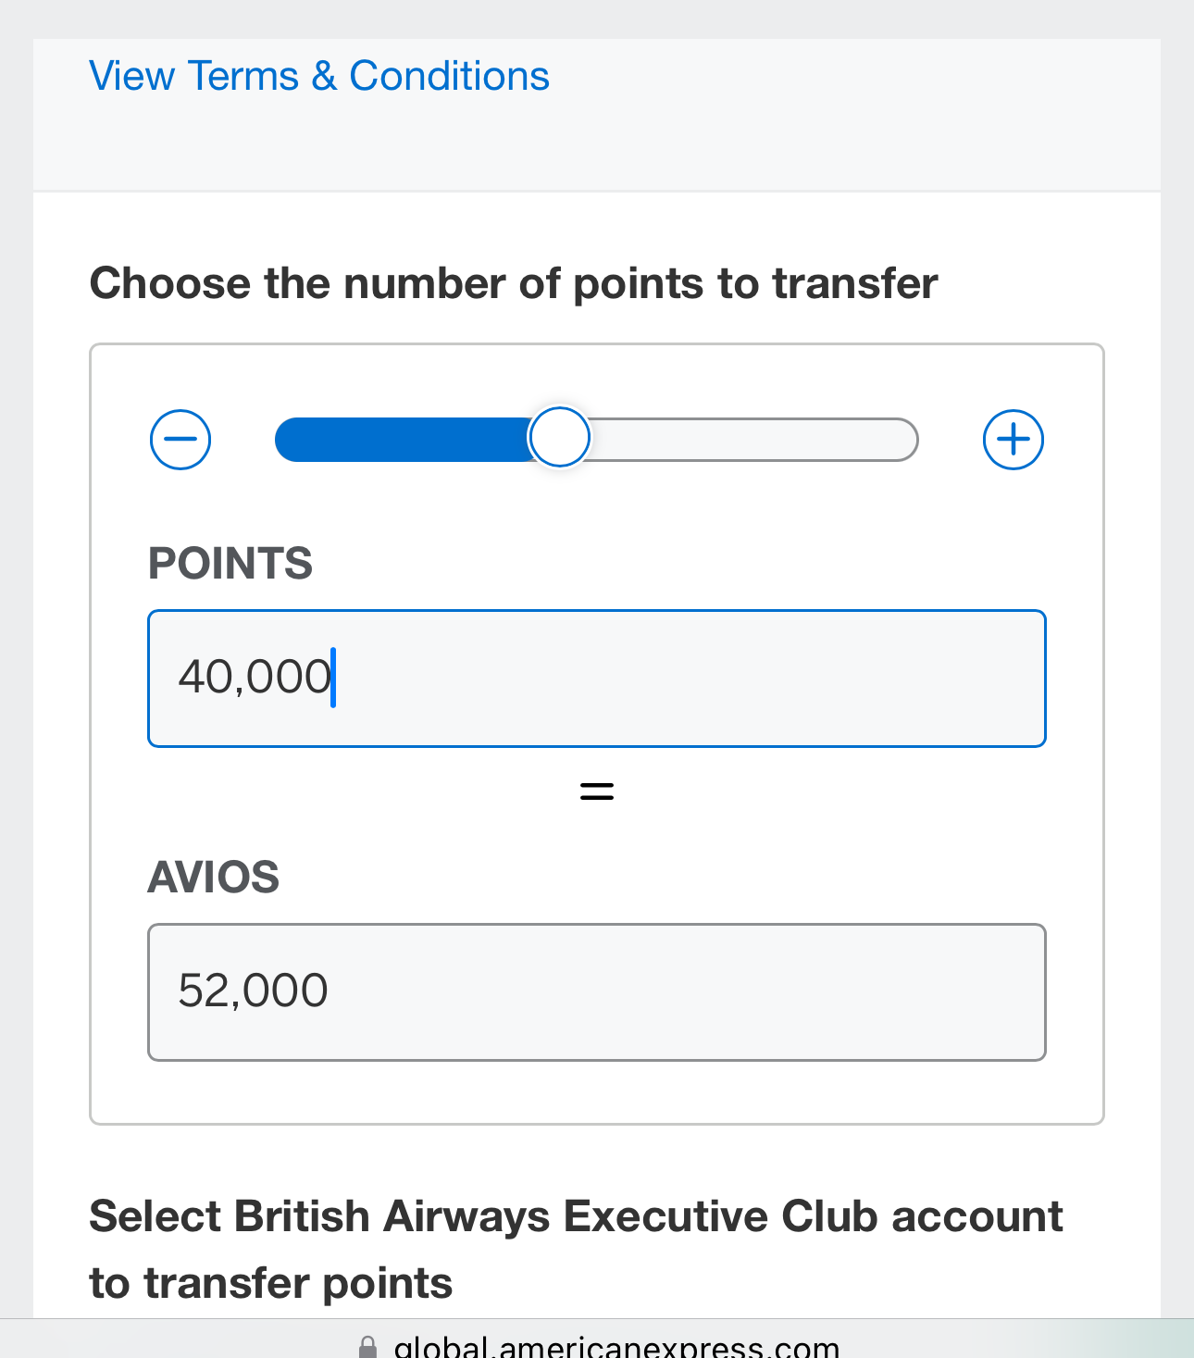Image resolution: width=1194 pixels, height=1358 pixels.
Task: Click the minus icon to decrease points
Action: pos(180,439)
